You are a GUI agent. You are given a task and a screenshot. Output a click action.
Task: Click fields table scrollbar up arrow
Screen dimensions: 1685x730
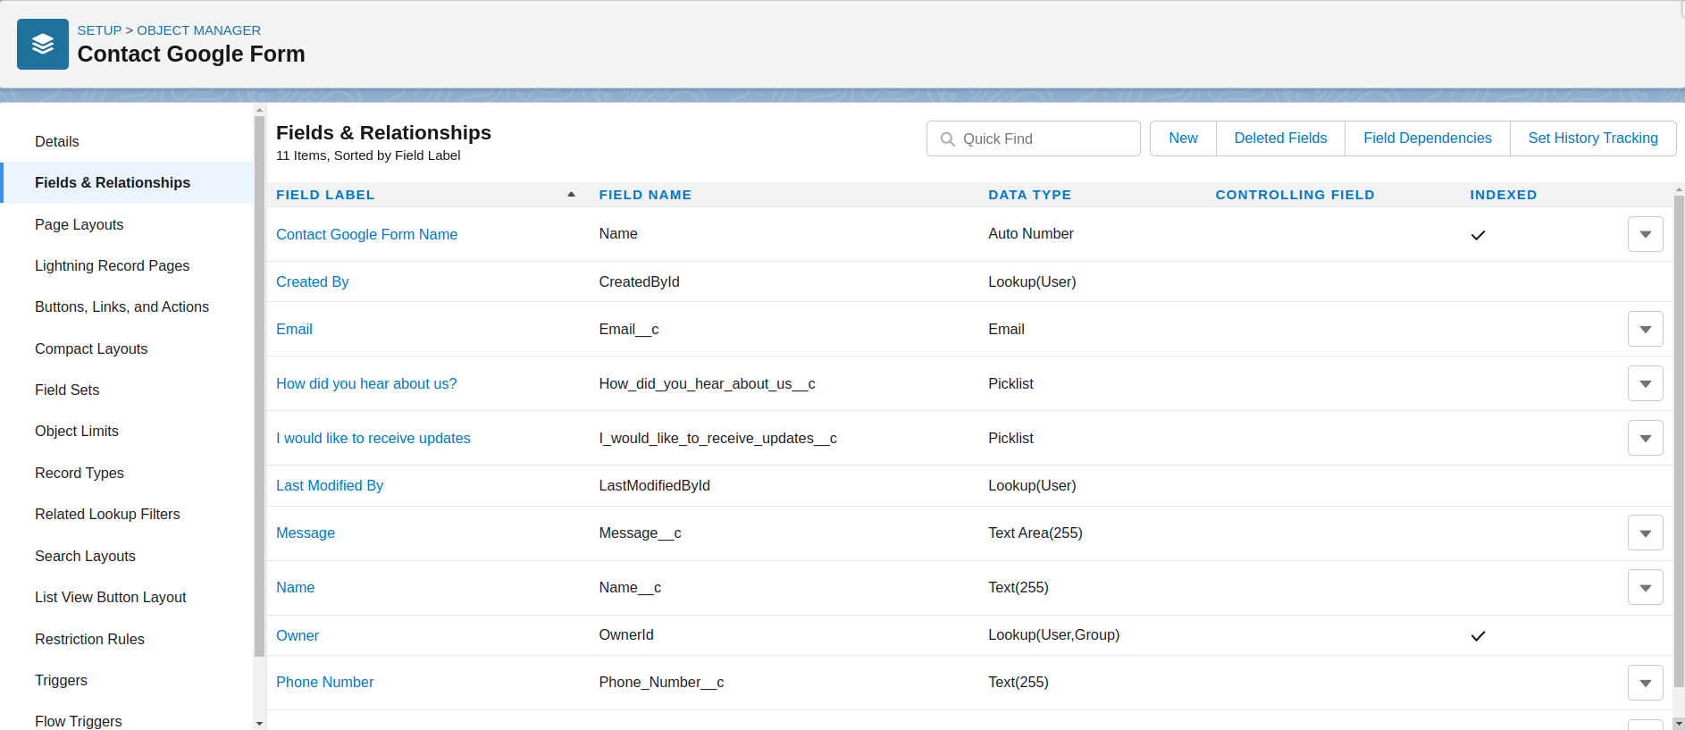(x=1679, y=189)
